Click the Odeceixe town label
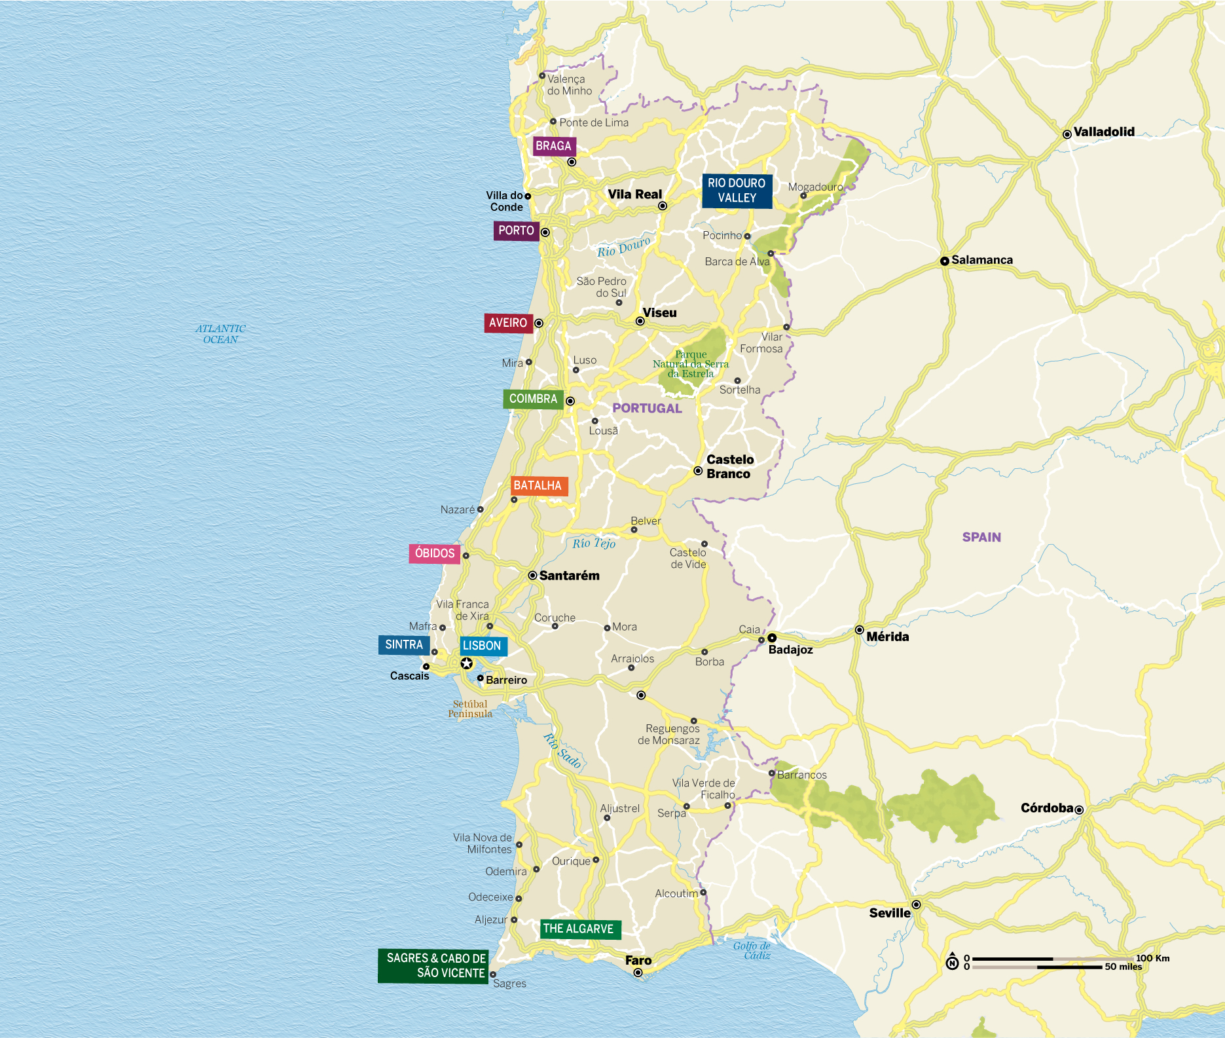The width and height of the screenshot is (1225, 1038). [490, 897]
